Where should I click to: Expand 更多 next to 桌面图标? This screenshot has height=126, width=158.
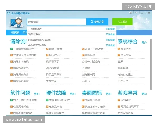tap(109, 94)
